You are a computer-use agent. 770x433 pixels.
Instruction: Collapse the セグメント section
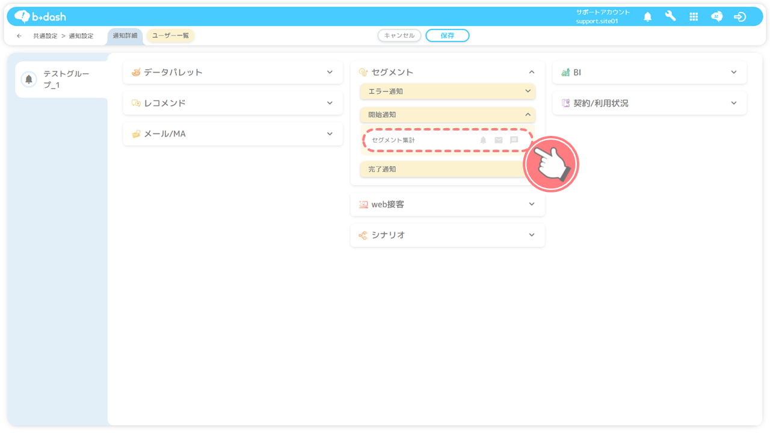point(532,72)
